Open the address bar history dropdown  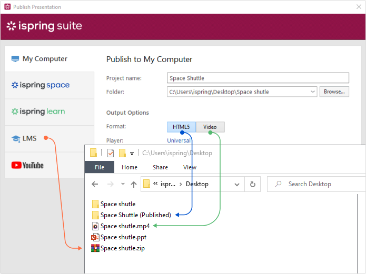coord(237,185)
